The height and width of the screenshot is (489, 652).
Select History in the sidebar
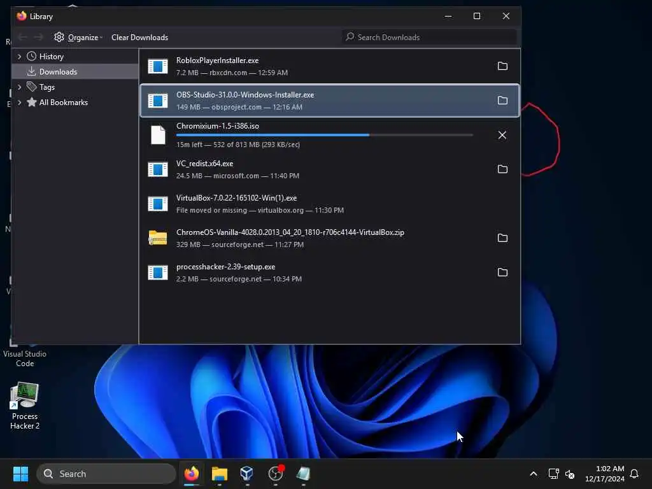pyautogui.click(x=51, y=57)
